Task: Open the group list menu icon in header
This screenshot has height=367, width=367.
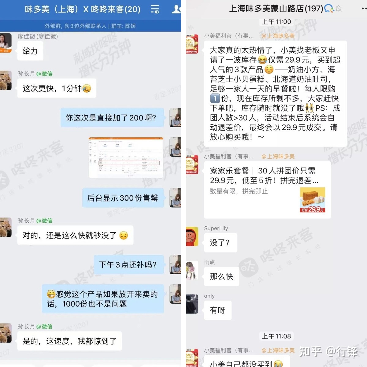Action: [x=155, y=9]
